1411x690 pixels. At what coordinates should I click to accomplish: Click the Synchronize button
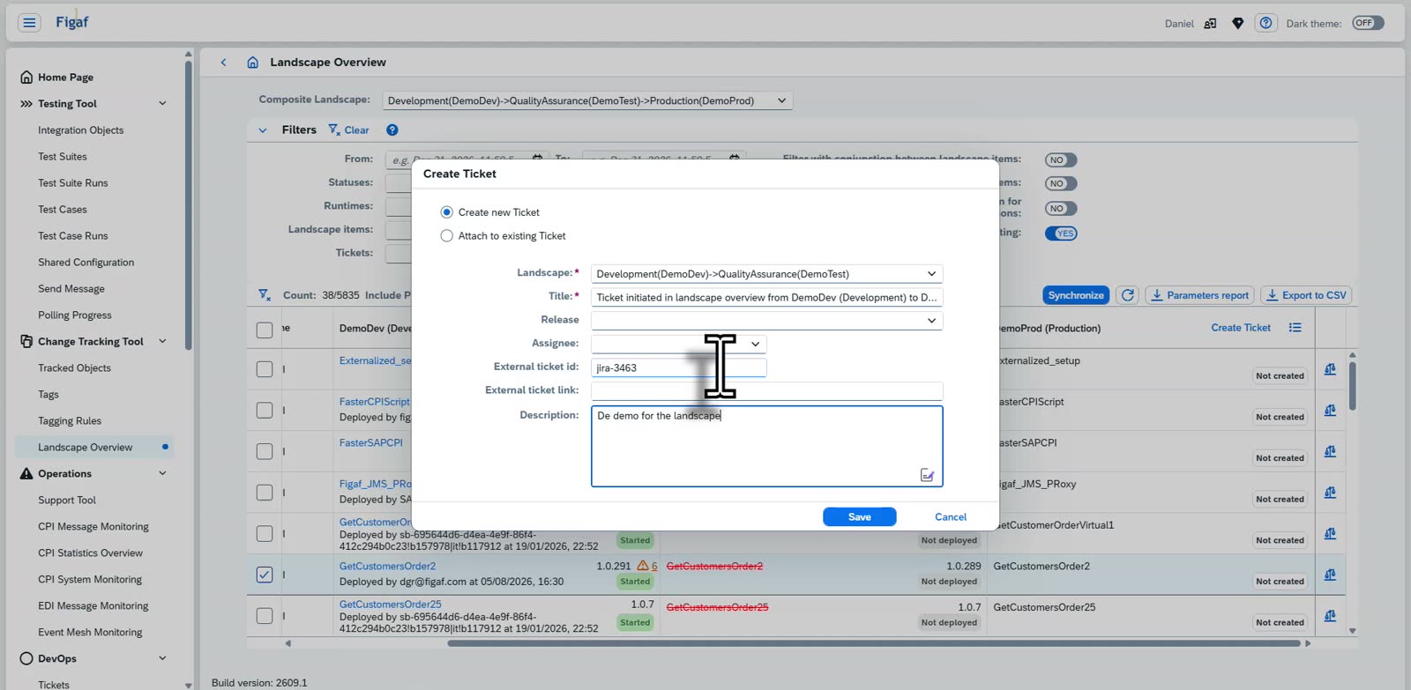point(1076,295)
